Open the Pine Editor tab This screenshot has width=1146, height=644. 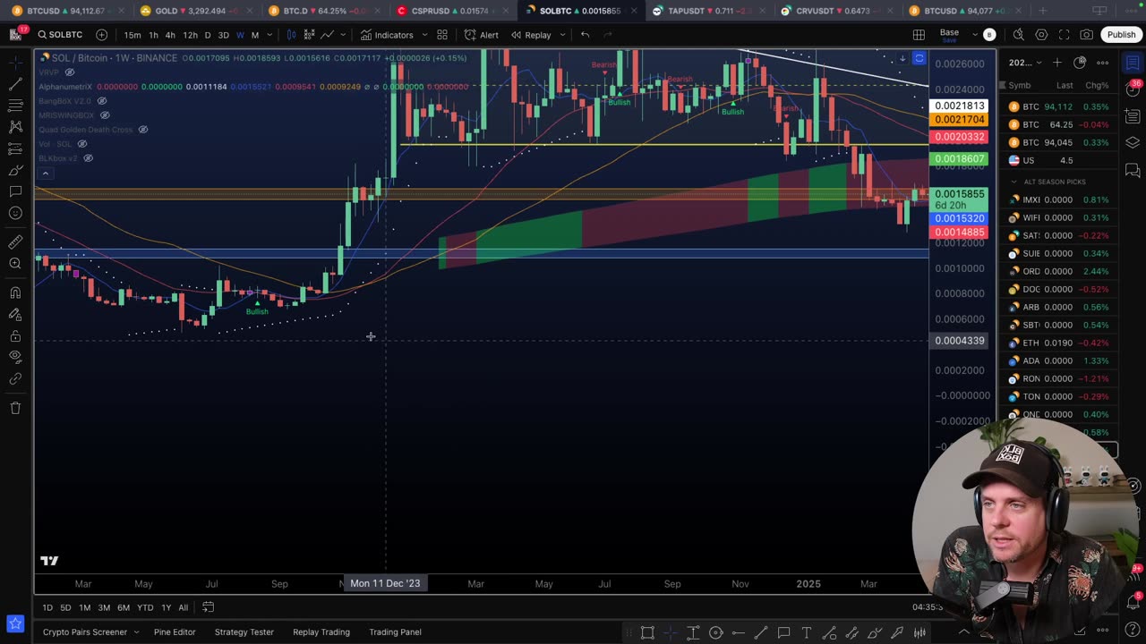(x=175, y=631)
